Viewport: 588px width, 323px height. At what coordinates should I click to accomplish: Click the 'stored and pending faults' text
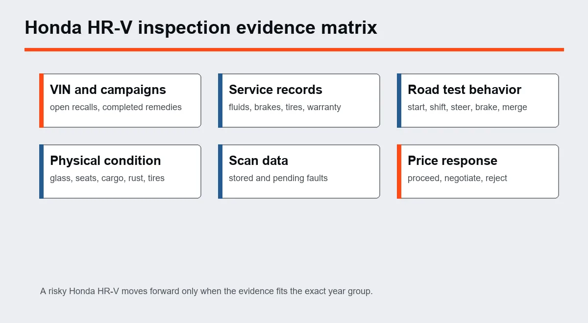click(x=278, y=178)
